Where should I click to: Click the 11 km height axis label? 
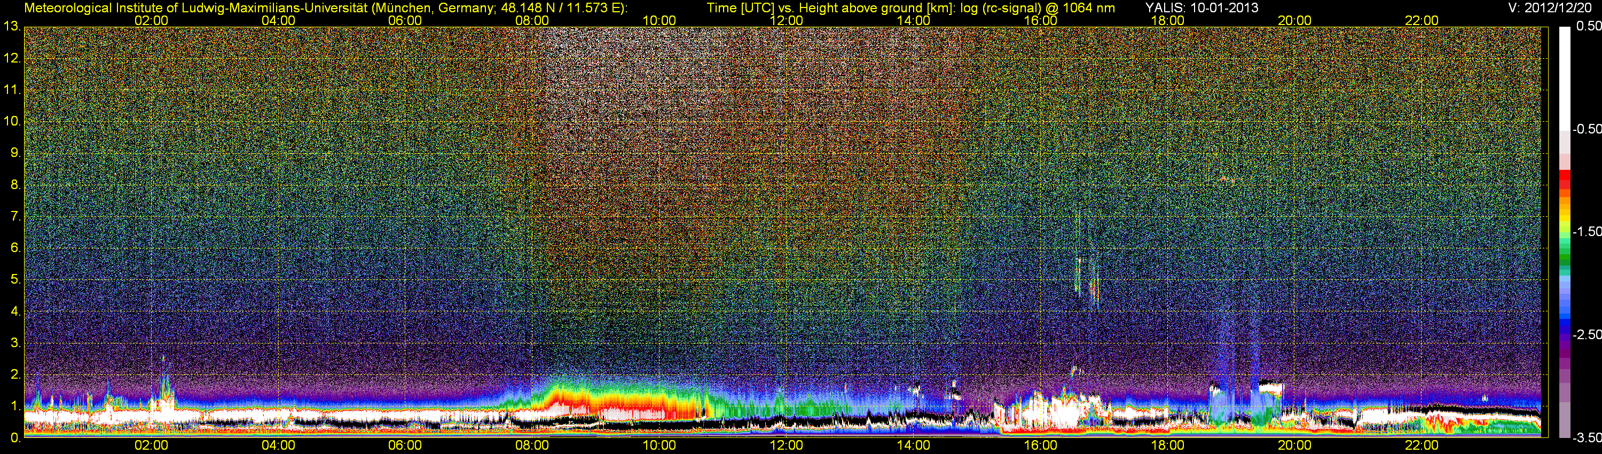click(11, 90)
